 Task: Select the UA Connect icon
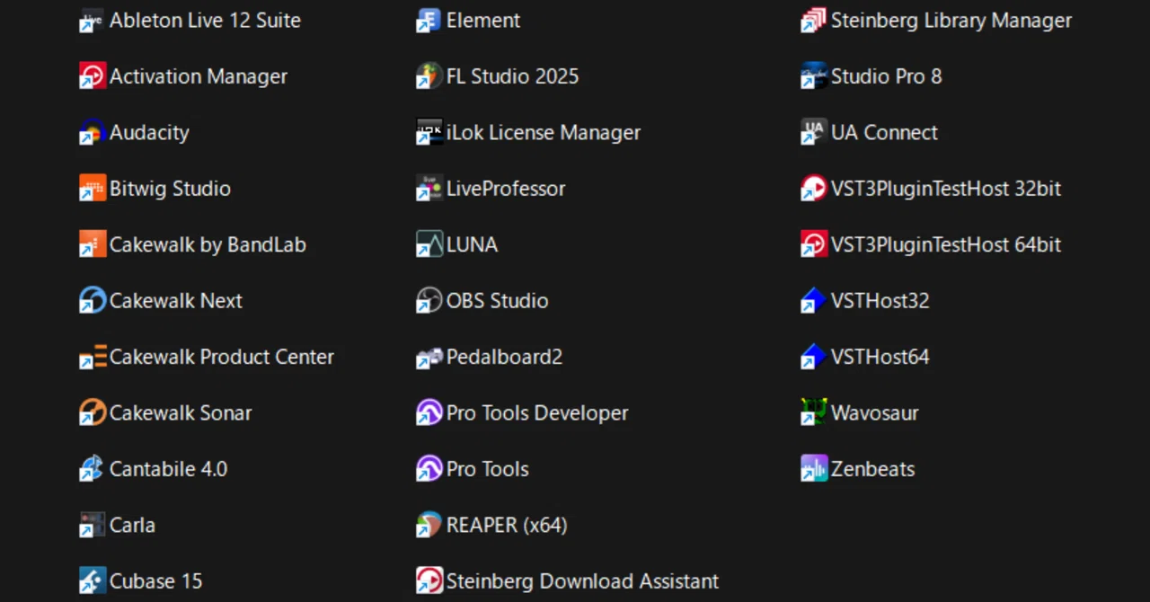(x=814, y=133)
